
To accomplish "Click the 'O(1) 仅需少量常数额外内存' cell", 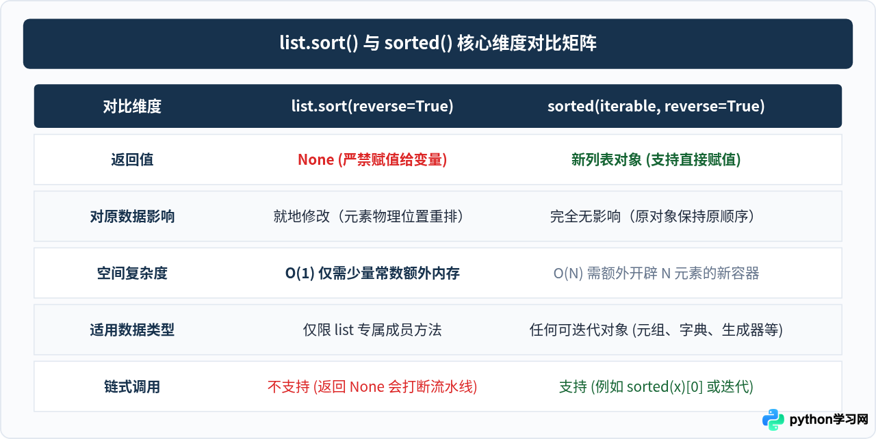I will [372, 273].
